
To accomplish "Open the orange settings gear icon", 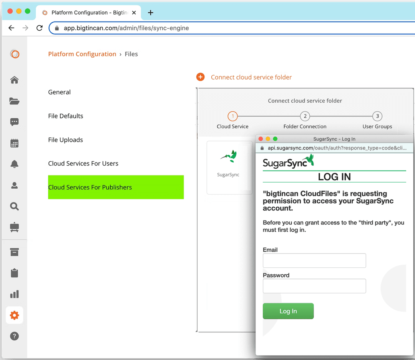I will point(14,315).
